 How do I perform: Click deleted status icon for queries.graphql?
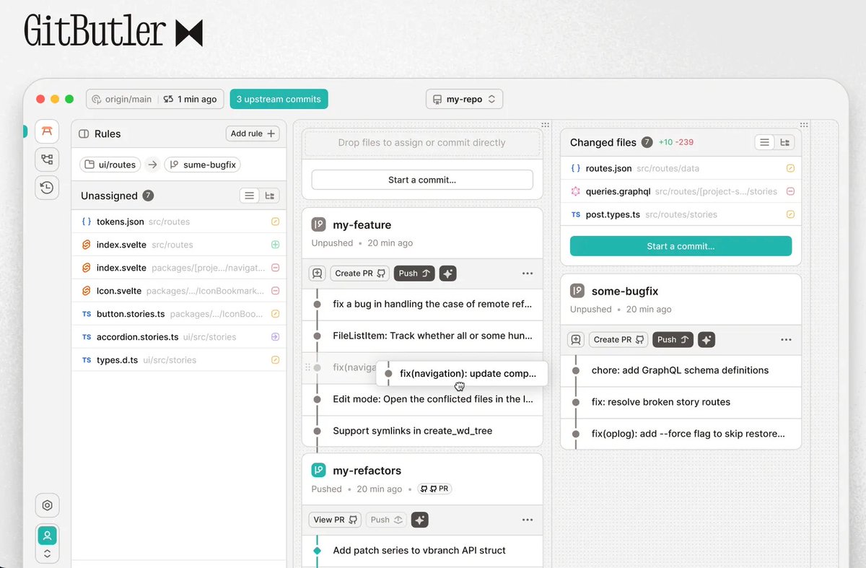[x=790, y=191]
